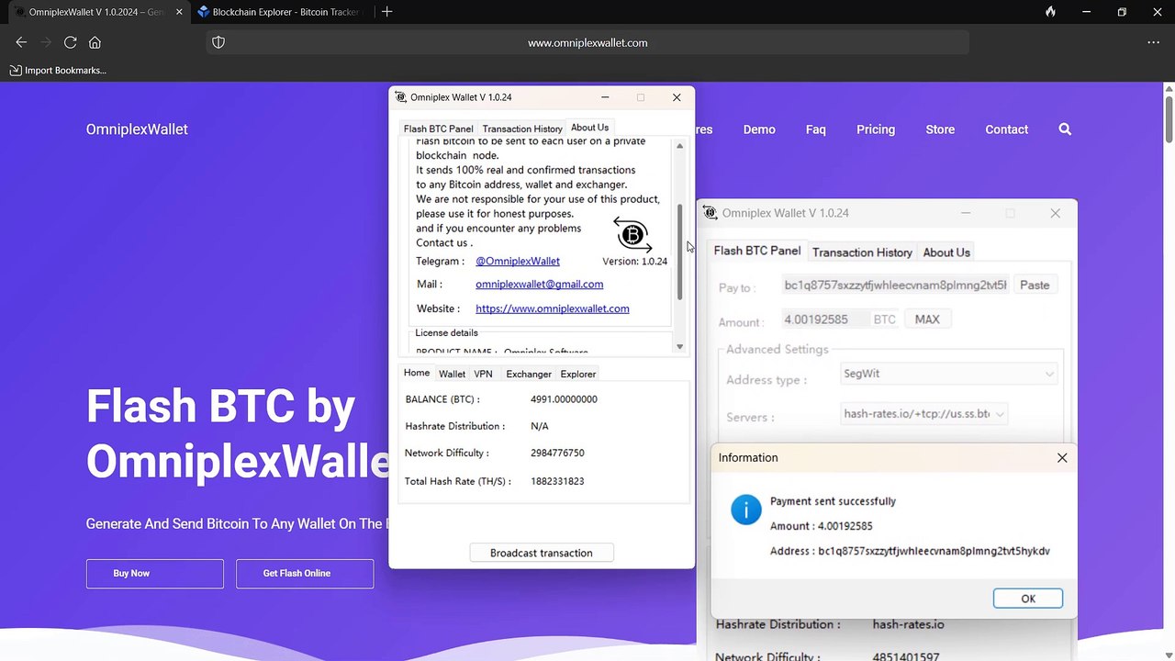1175x661 pixels.
Task: Open the Explorer tab
Action: pyautogui.click(x=578, y=374)
